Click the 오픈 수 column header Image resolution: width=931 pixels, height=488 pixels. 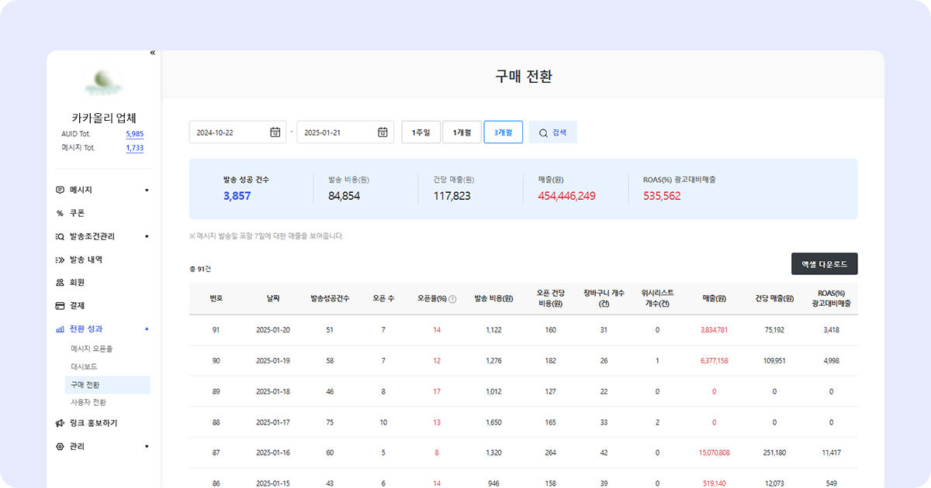tap(383, 299)
